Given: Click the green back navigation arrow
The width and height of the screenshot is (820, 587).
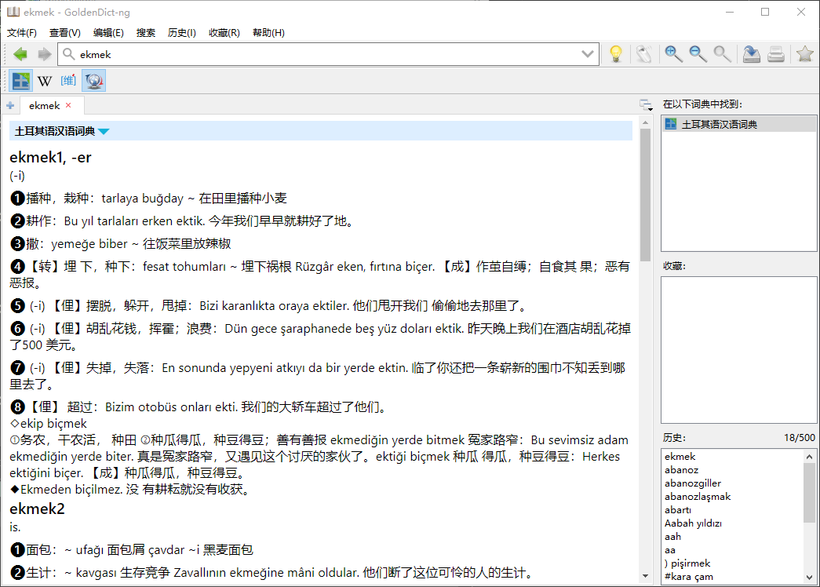Looking at the screenshot, I should (20, 54).
